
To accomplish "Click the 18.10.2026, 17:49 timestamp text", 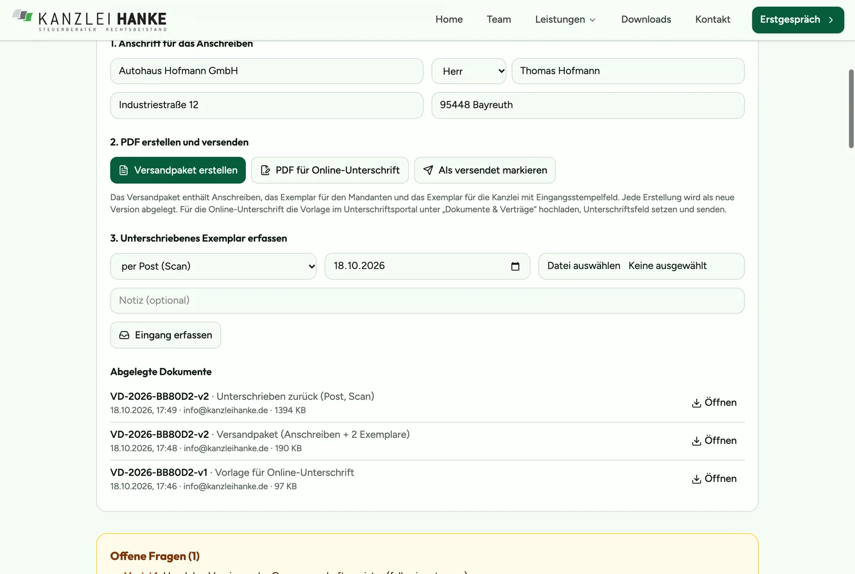I will (143, 411).
